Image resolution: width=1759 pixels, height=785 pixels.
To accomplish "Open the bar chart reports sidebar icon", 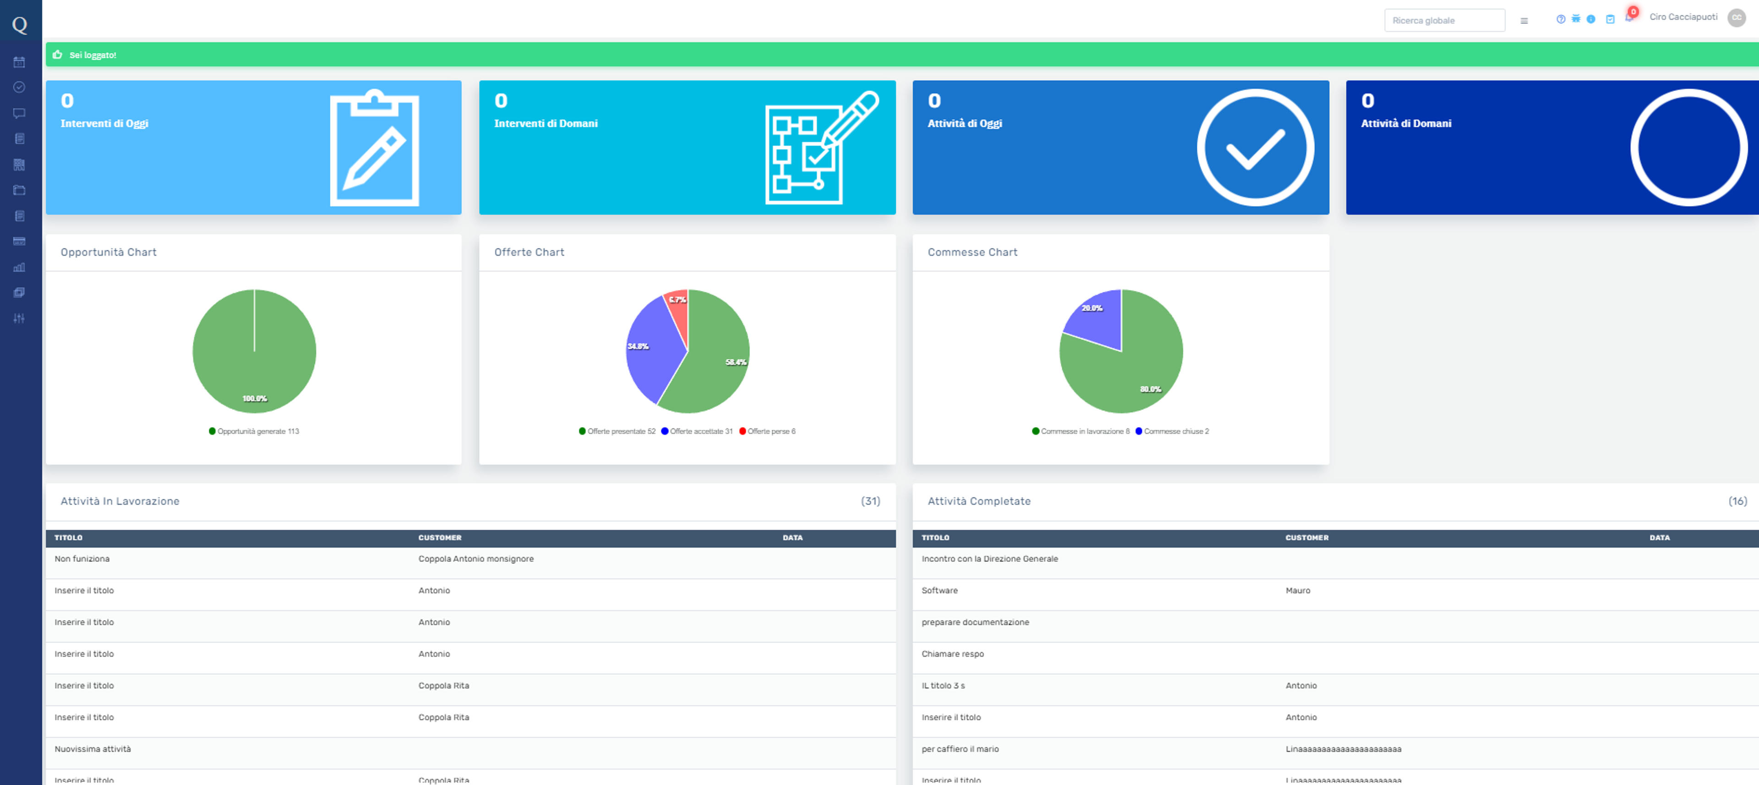I will 19,267.
